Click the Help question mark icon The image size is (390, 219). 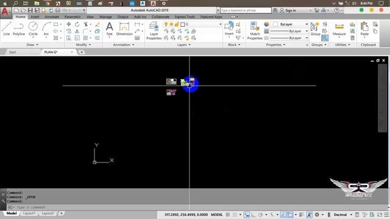(336, 10)
